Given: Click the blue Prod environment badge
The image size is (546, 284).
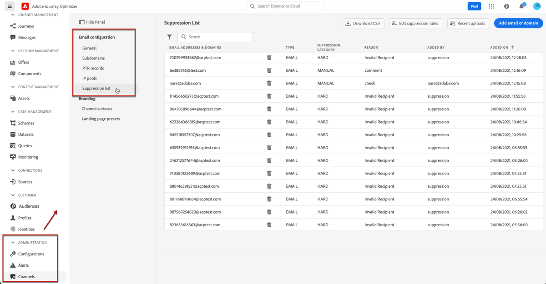Looking at the screenshot, I should click(x=474, y=6).
